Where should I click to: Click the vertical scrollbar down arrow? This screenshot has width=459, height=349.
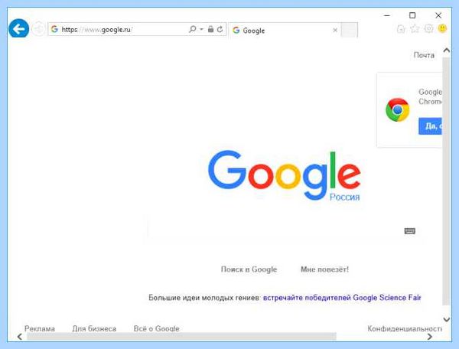(447, 319)
